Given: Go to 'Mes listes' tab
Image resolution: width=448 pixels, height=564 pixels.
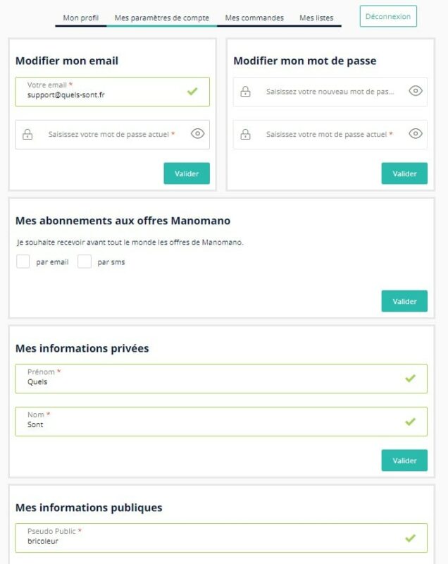Looking at the screenshot, I should point(316,18).
